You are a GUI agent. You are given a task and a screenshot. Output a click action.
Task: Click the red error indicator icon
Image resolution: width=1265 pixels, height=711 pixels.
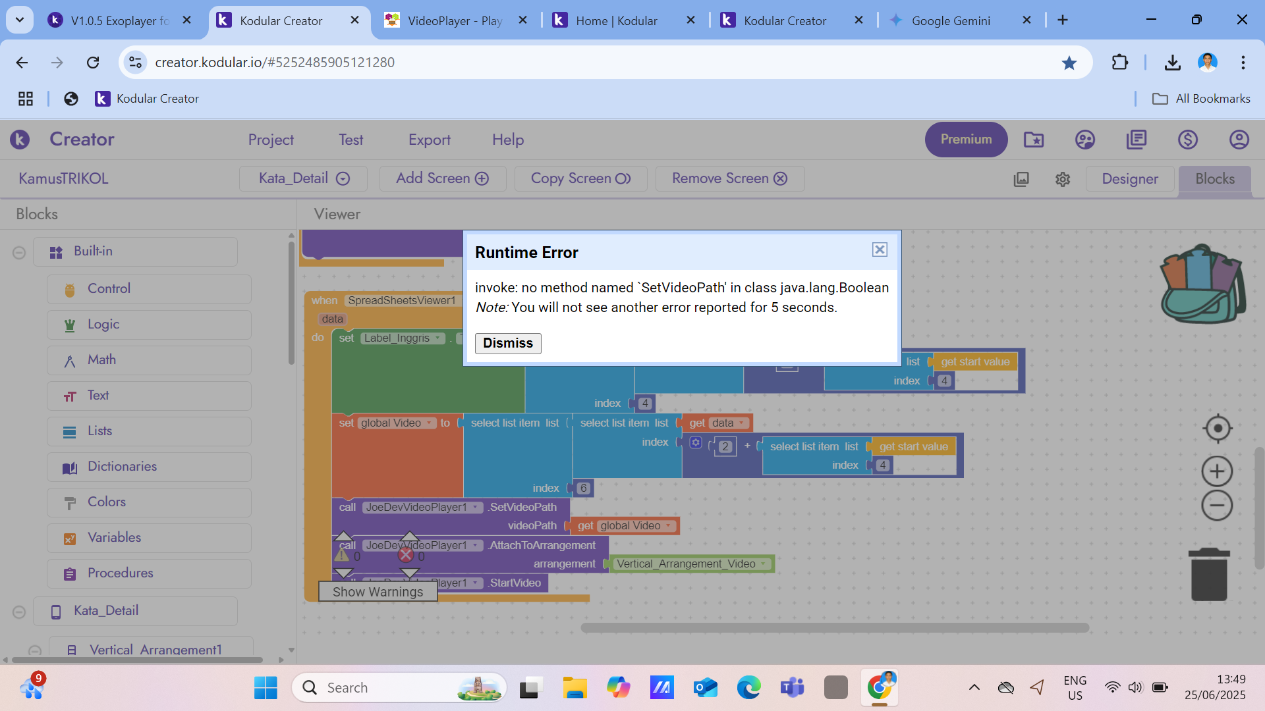(406, 555)
